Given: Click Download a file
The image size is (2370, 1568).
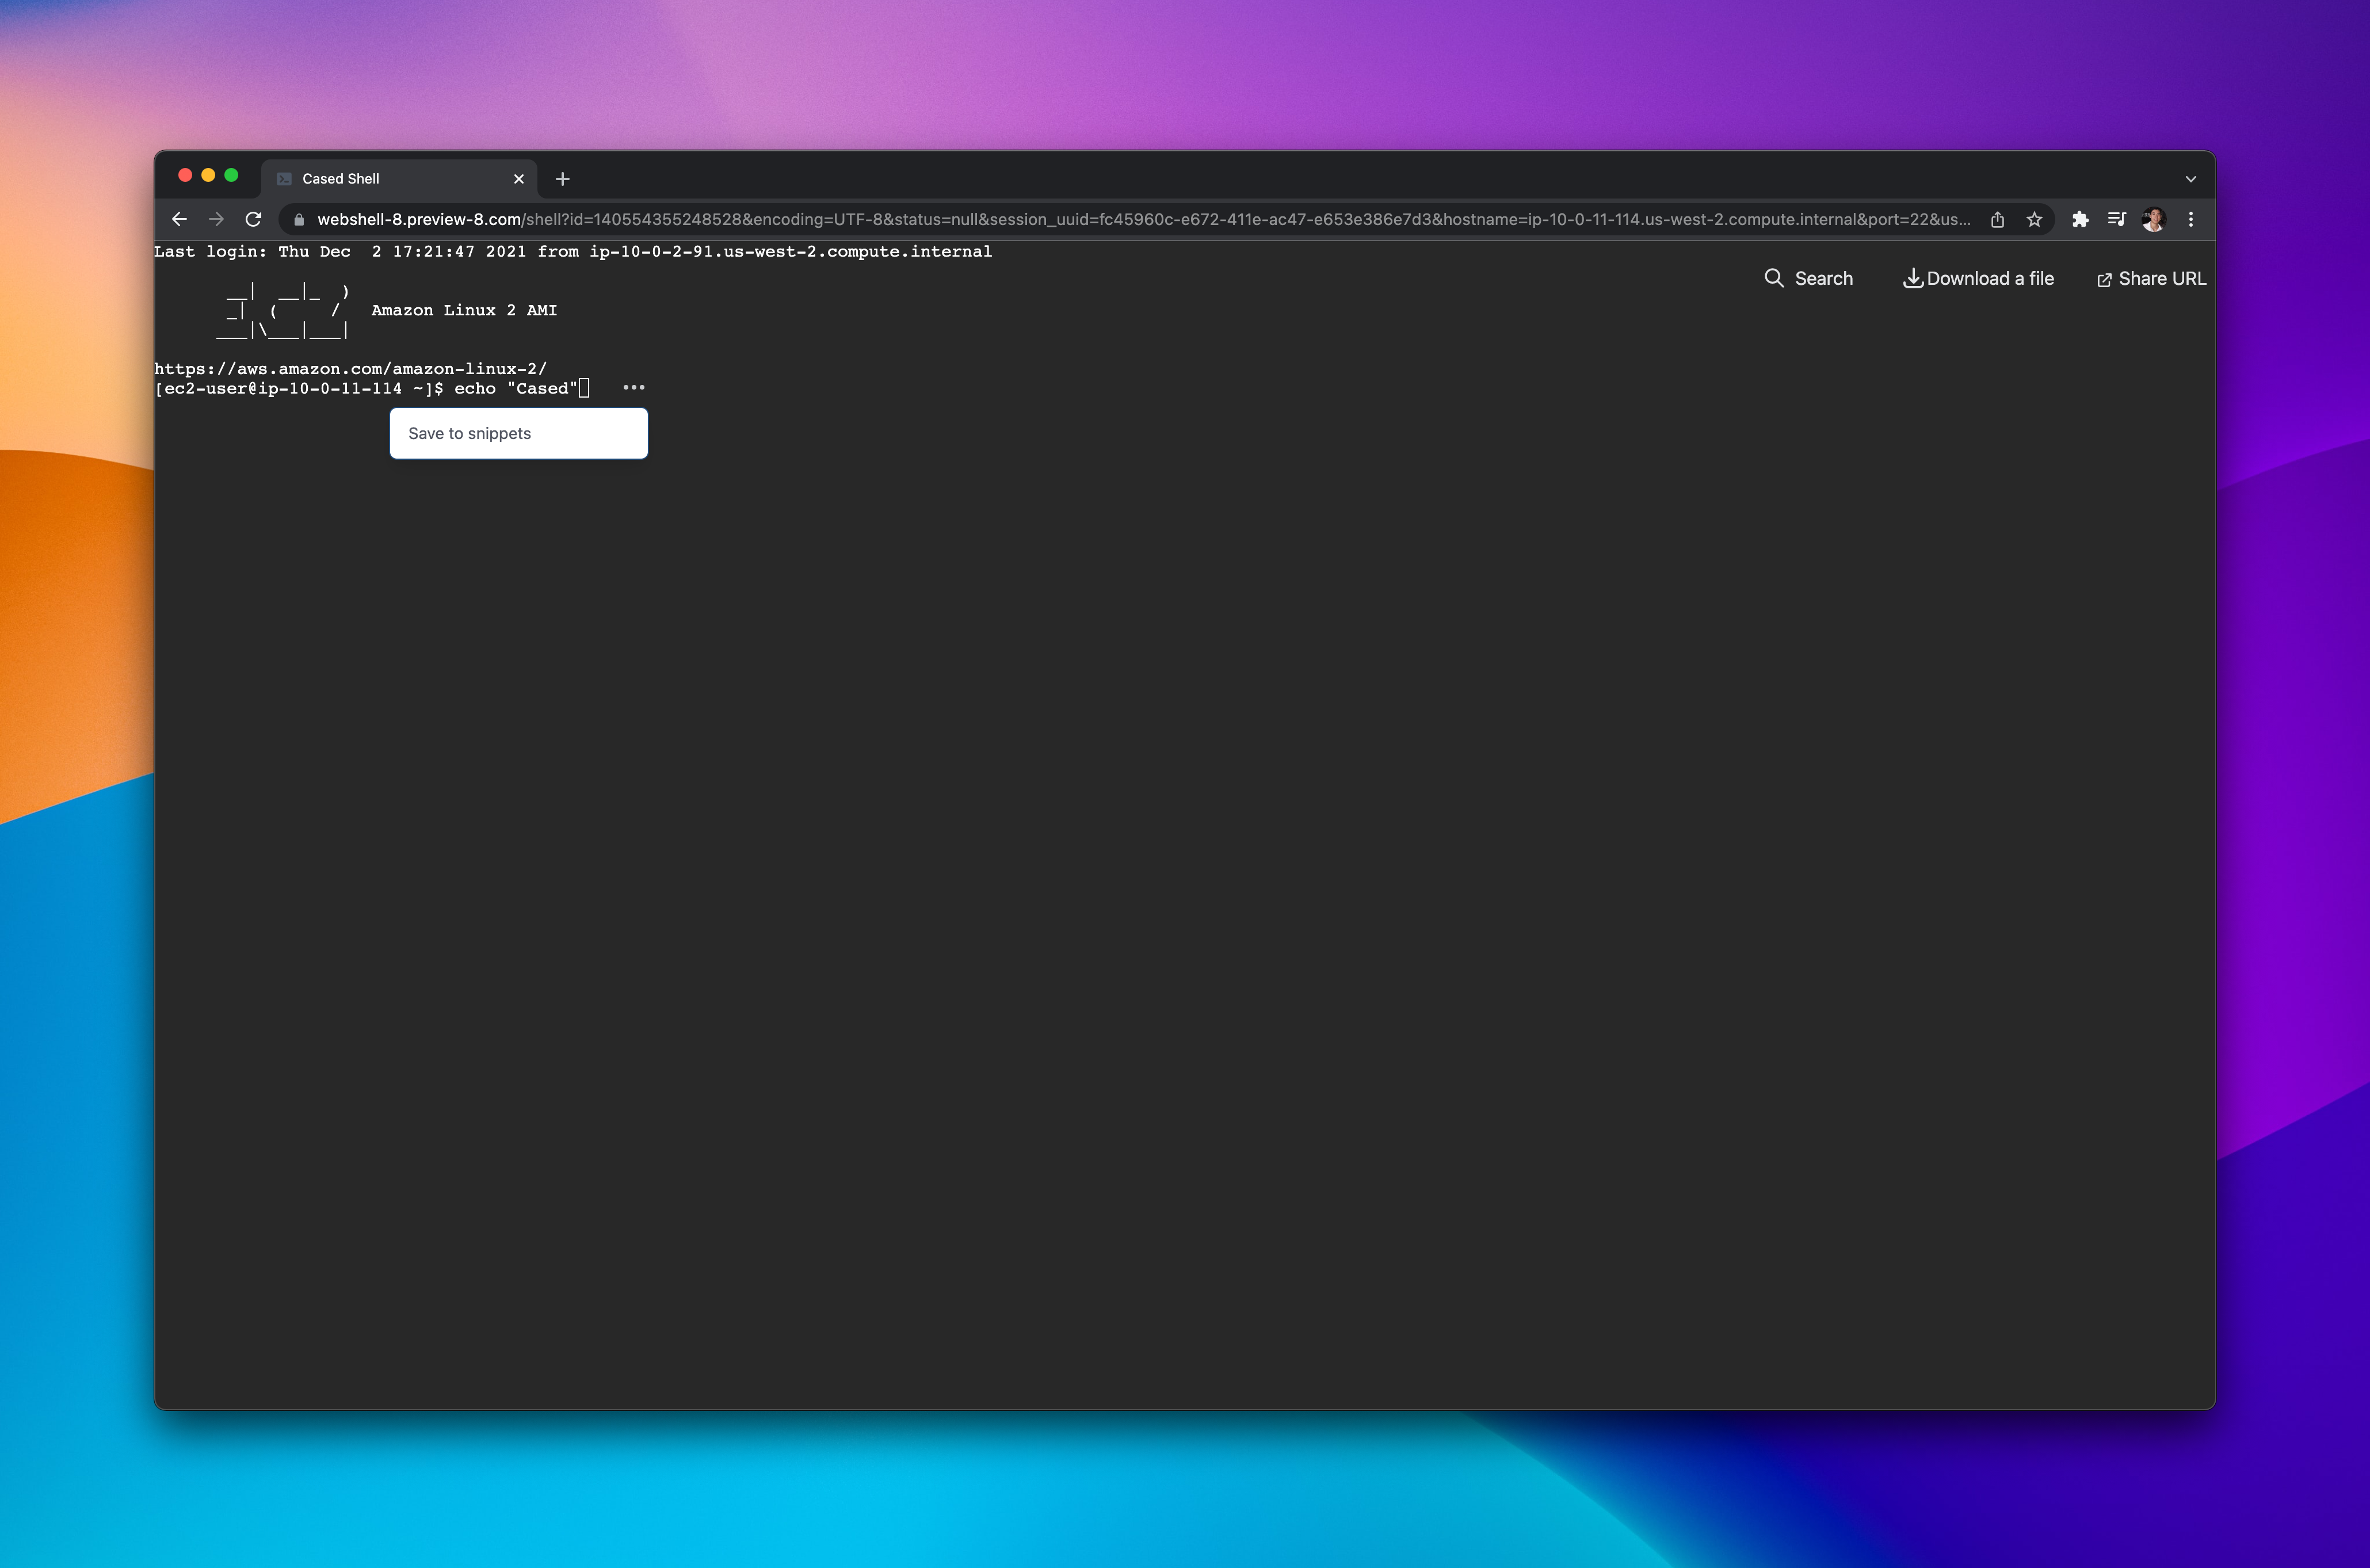Looking at the screenshot, I should coord(1978,278).
